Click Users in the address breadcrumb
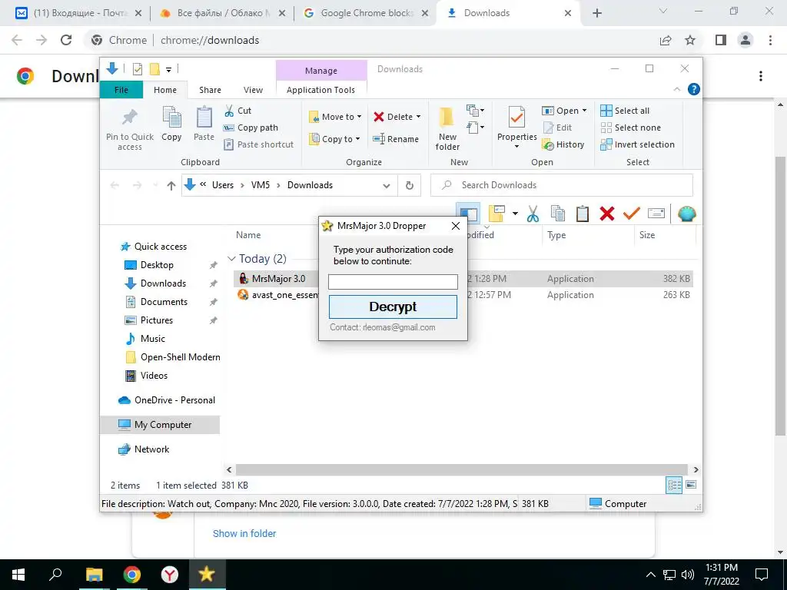 coord(223,185)
